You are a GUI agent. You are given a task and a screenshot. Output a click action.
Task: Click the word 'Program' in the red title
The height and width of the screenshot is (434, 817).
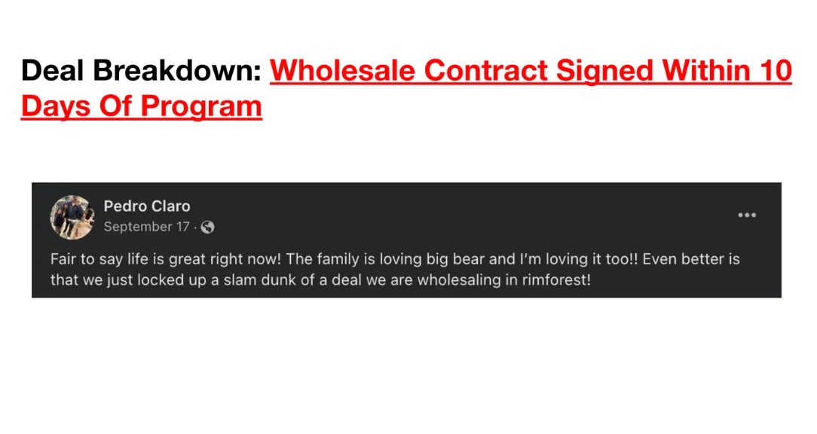coord(201,108)
